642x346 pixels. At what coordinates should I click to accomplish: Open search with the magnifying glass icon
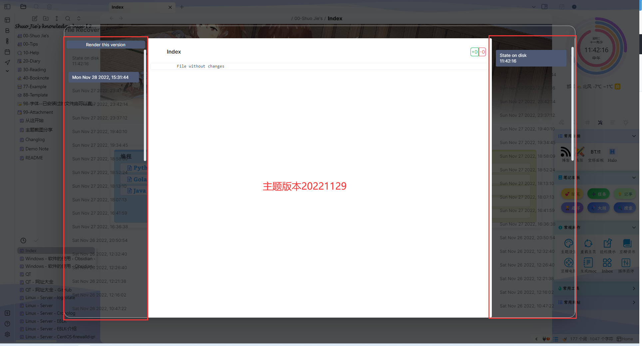pos(68,18)
